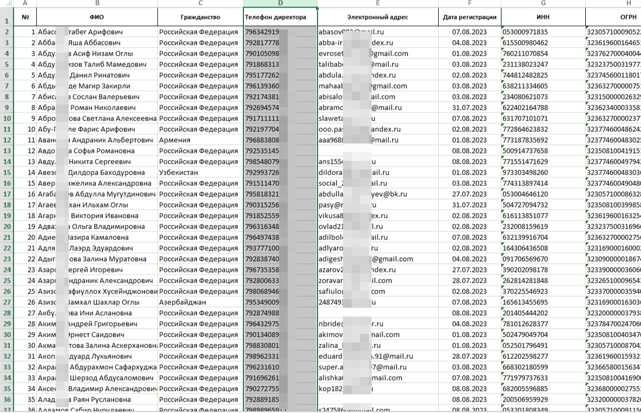Select the date cell 31.07.2023 in row 9
The height and width of the screenshot is (413, 641).
469,108
